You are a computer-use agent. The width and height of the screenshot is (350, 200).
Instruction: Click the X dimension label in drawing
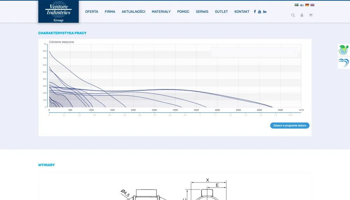coord(208,180)
